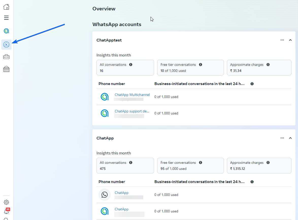Open the hamburger all tools menu
Screen dimensions: 298x220
pos(6,18)
